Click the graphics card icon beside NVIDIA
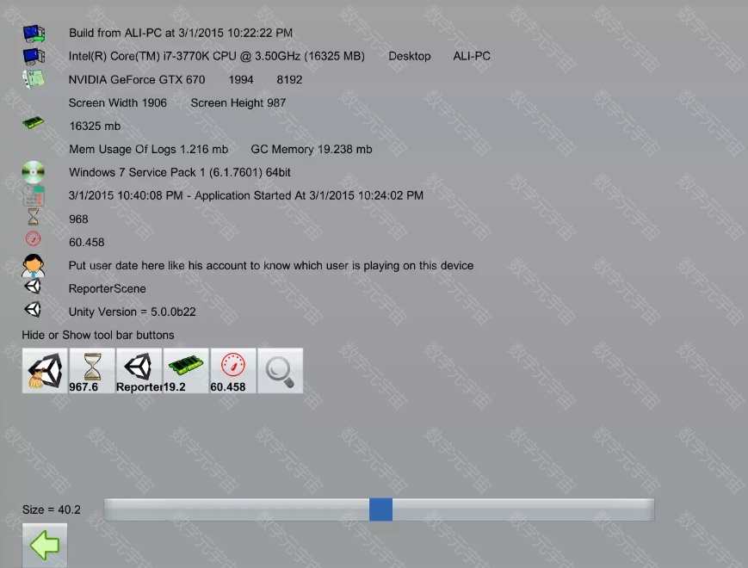 [x=34, y=79]
